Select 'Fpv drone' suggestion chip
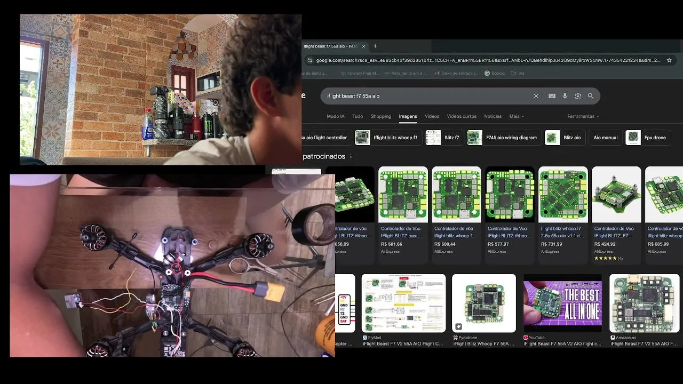Viewport: 683px width, 384px height. tap(648, 138)
